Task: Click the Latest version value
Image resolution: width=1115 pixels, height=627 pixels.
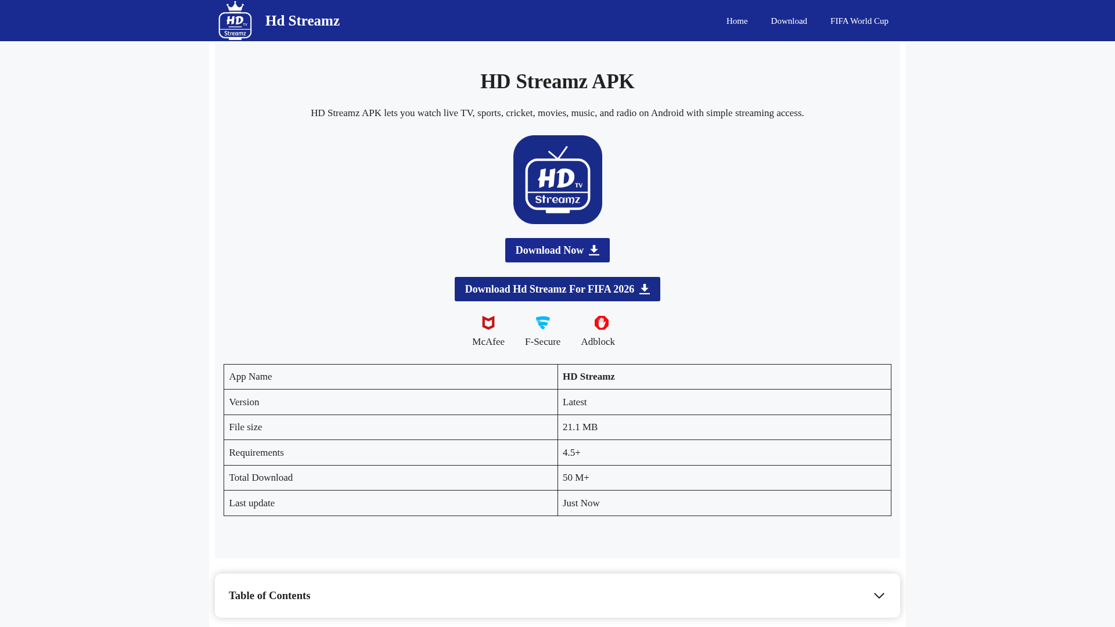Action: (x=575, y=402)
